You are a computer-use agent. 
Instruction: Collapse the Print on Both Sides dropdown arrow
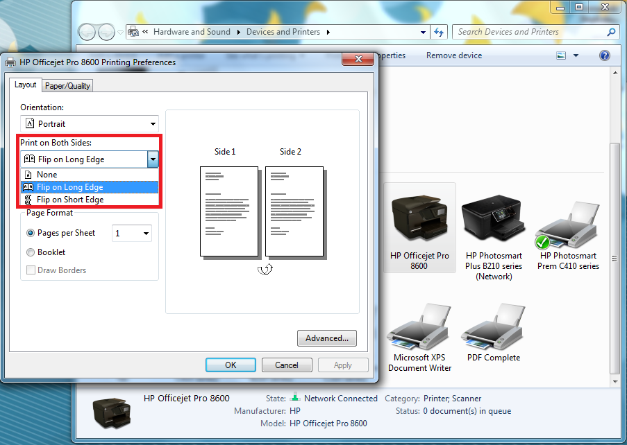click(x=153, y=159)
